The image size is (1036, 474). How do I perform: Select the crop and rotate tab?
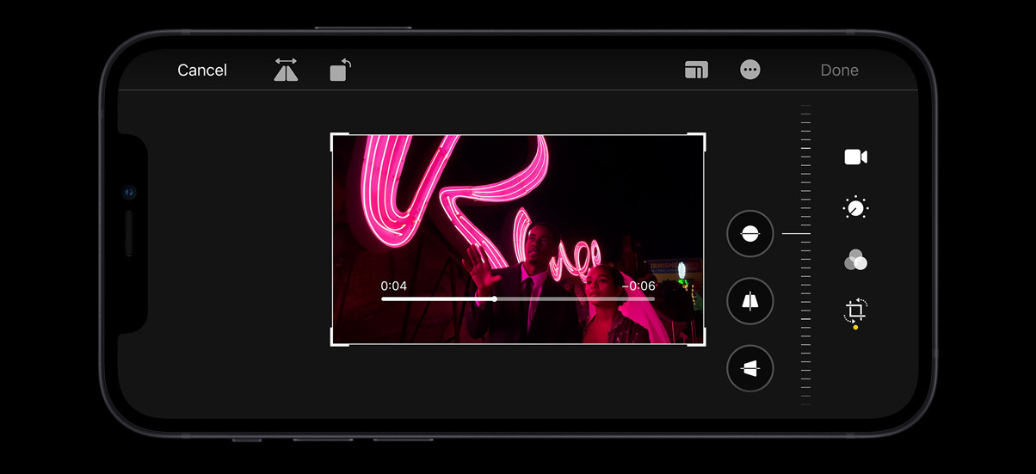855,311
